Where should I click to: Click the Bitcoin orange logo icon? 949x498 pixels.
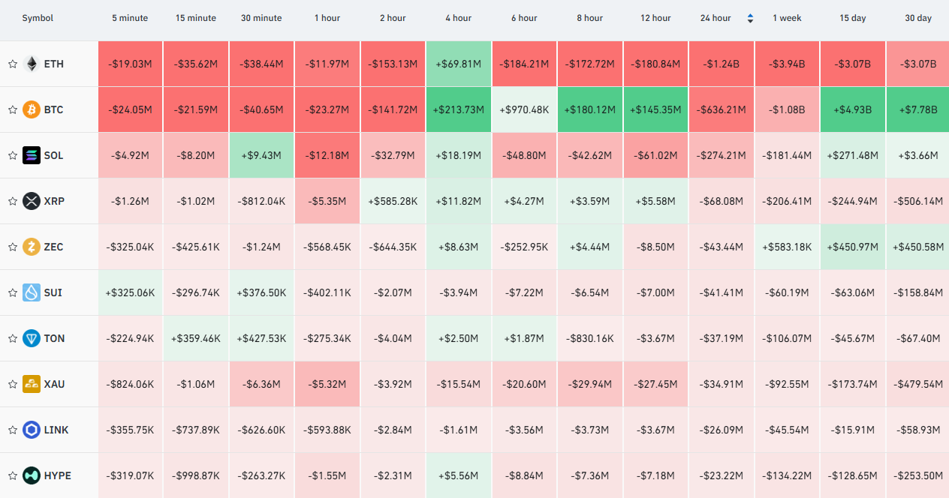click(32, 109)
